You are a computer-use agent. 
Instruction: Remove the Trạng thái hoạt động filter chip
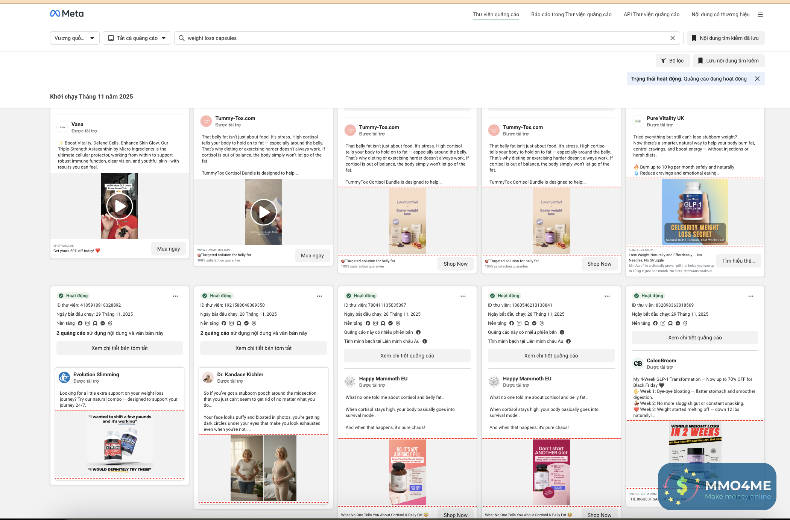coord(757,79)
